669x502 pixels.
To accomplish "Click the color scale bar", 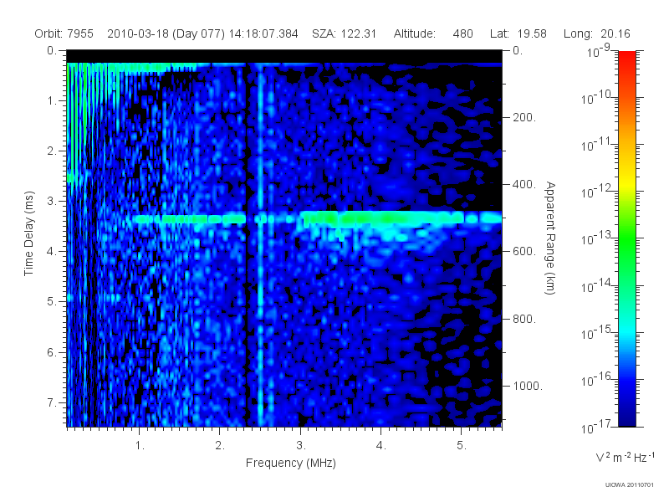I will tap(626, 238).
